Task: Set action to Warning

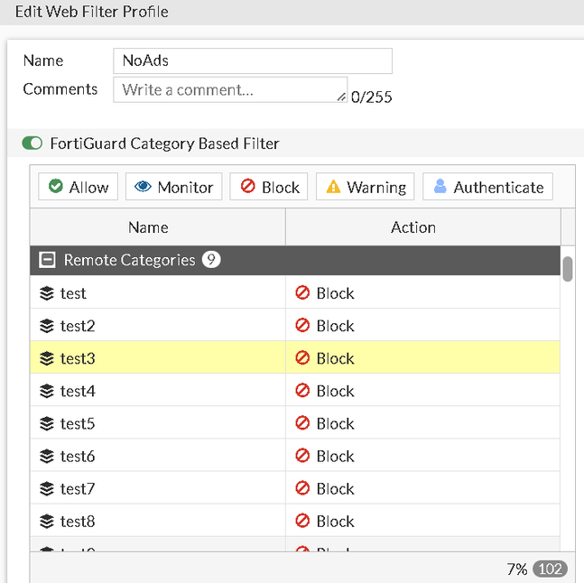Action: (365, 187)
